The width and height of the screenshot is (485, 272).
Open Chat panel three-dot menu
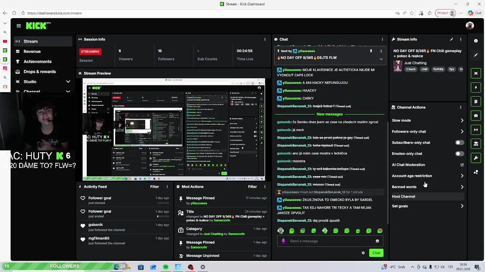click(x=382, y=39)
